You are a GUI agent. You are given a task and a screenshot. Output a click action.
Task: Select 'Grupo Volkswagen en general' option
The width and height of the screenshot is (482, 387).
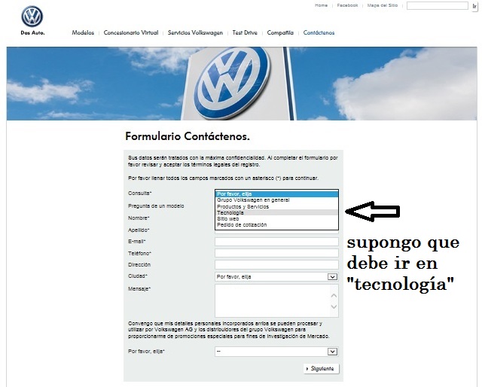(x=276, y=200)
